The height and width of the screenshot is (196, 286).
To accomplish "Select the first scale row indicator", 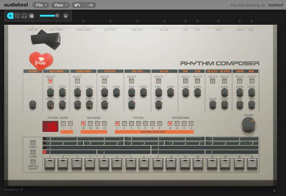I will coord(44,139).
